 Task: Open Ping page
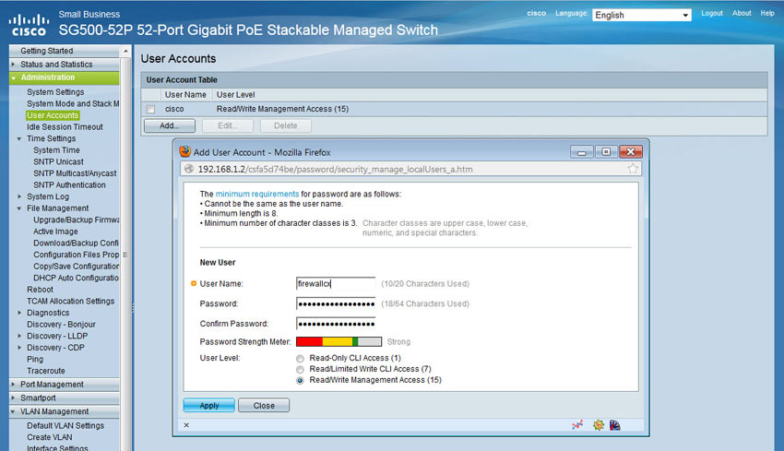[35, 359]
